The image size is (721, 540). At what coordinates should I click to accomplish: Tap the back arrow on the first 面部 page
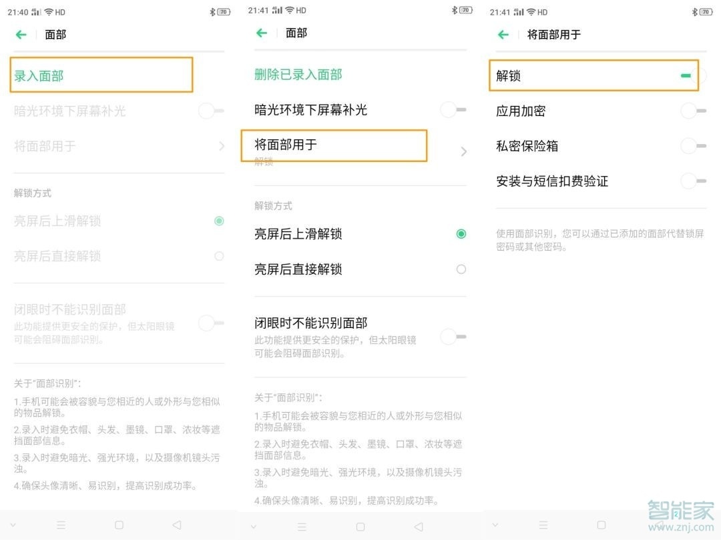coord(20,34)
